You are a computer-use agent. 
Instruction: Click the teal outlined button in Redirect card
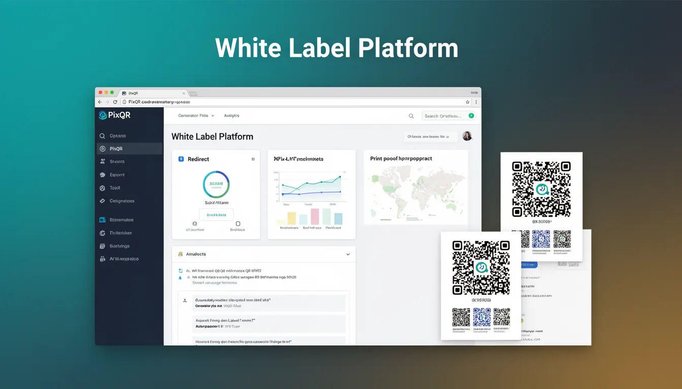pos(216,215)
